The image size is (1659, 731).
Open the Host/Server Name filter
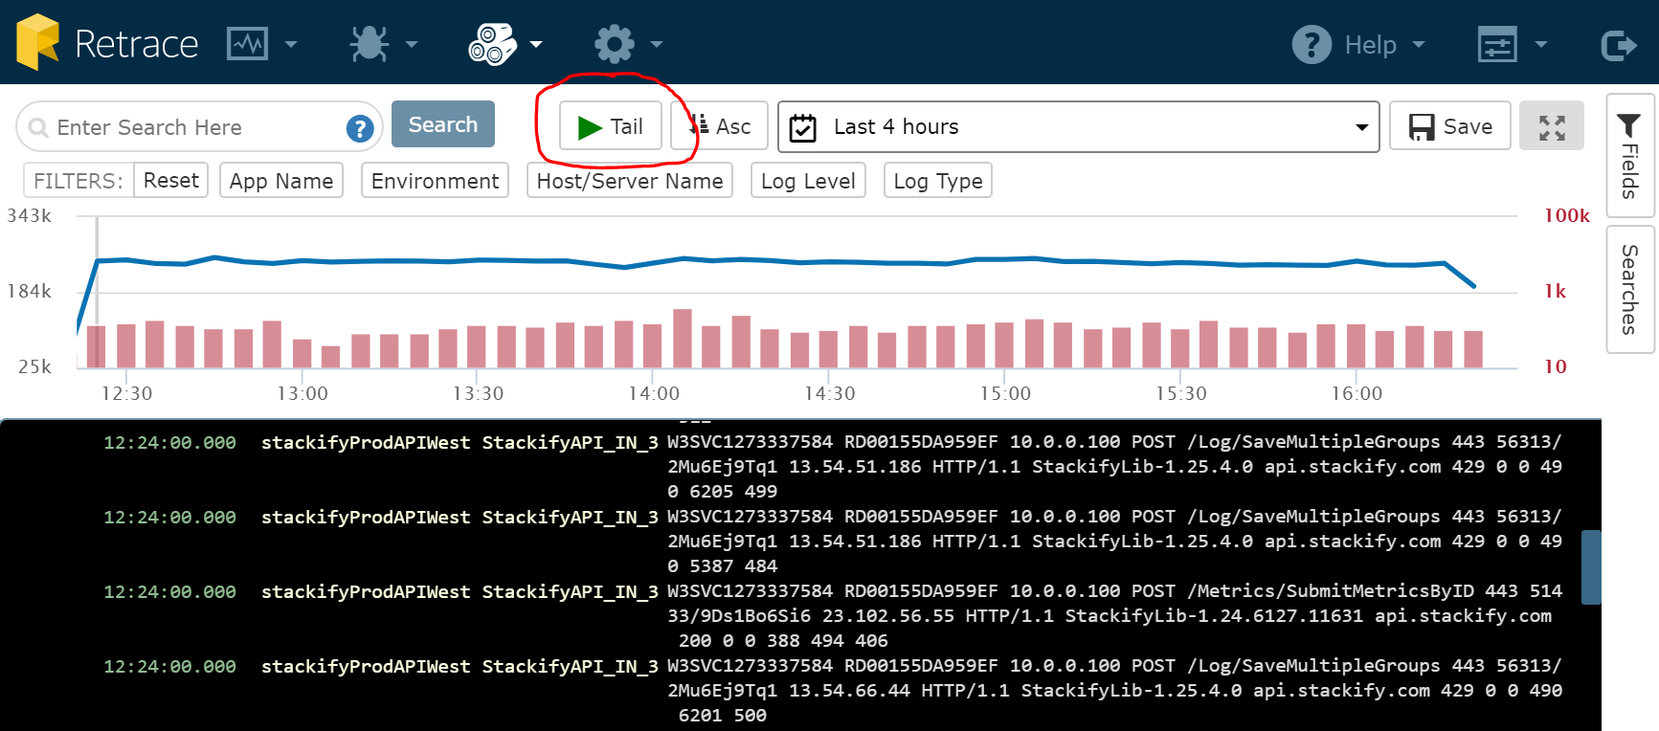630,181
